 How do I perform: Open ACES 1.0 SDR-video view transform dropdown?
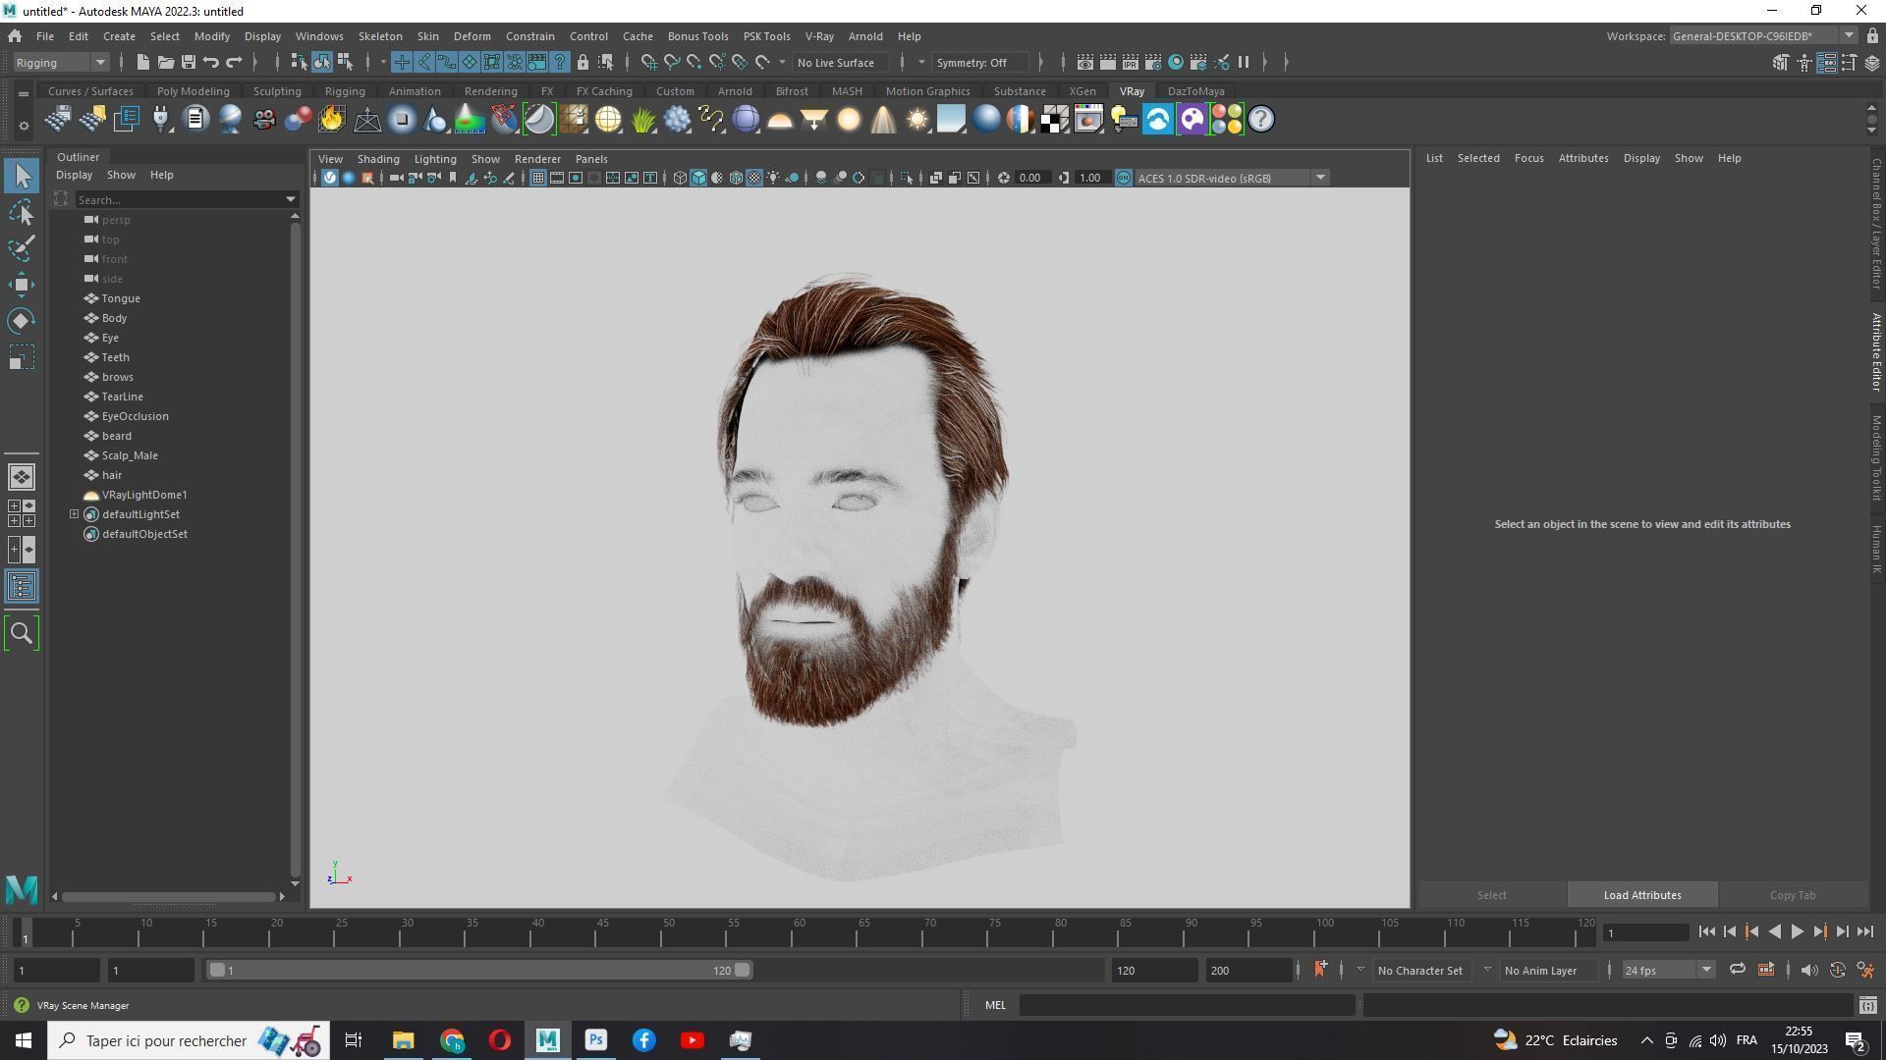click(1232, 179)
